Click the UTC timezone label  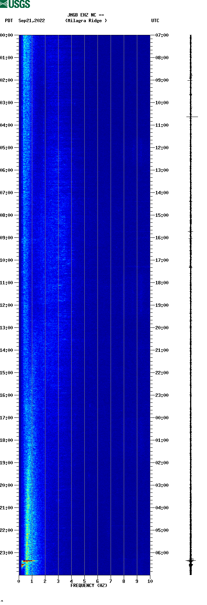point(155,21)
